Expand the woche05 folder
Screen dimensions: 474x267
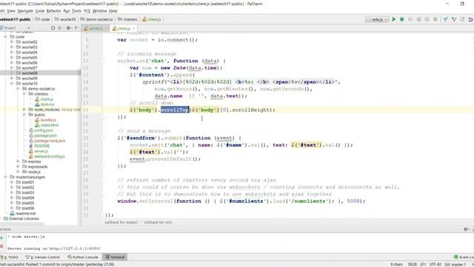coord(12,58)
